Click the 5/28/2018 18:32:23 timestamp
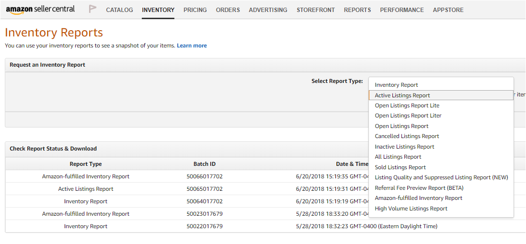526x244 pixels. click(366, 226)
